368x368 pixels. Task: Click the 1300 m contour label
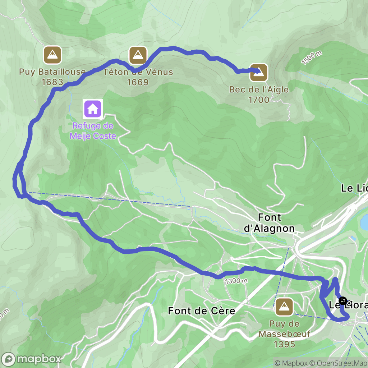tap(236, 281)
